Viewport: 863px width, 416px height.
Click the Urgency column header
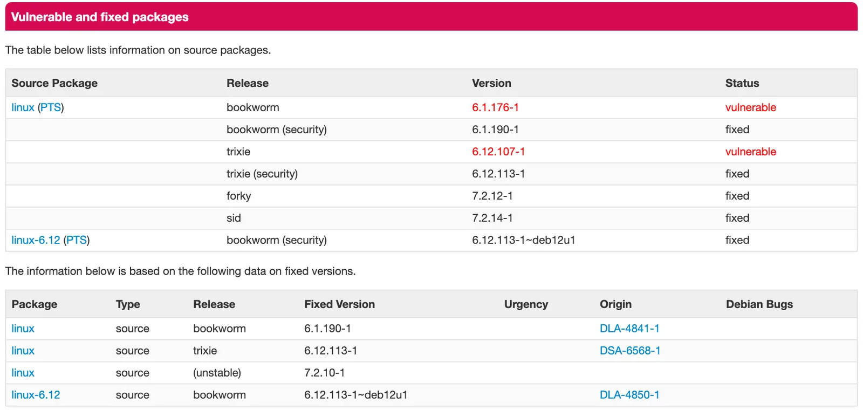coord(526,304)
